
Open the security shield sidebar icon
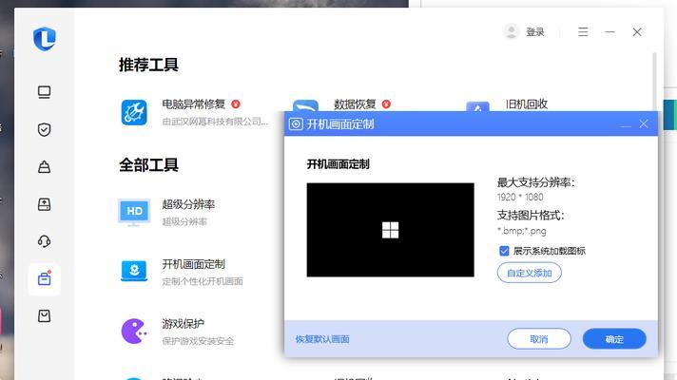click(x=44, y=129)
